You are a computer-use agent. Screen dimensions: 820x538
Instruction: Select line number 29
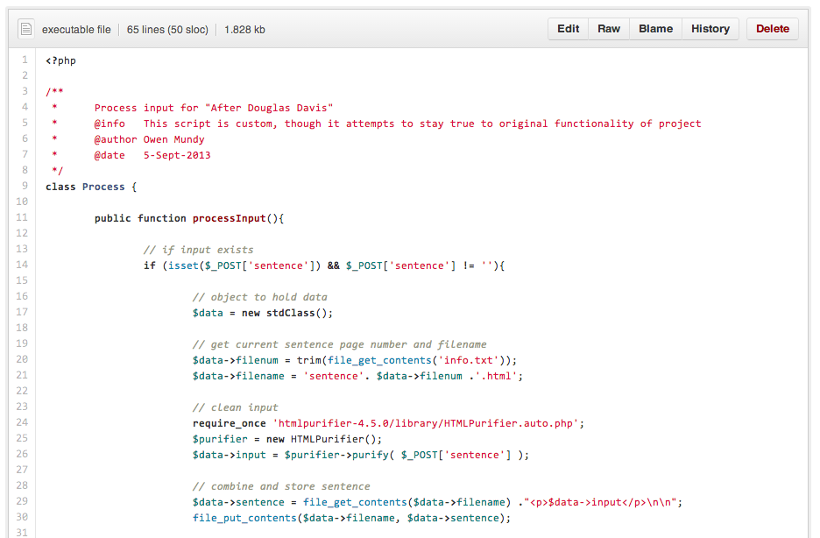(22, 501)
